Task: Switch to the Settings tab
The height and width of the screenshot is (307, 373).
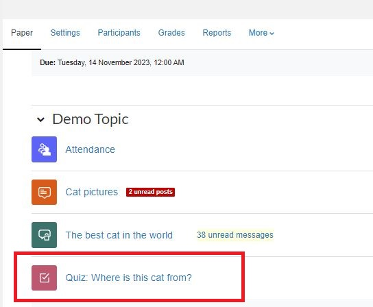Action: click(x=65, y=33)
